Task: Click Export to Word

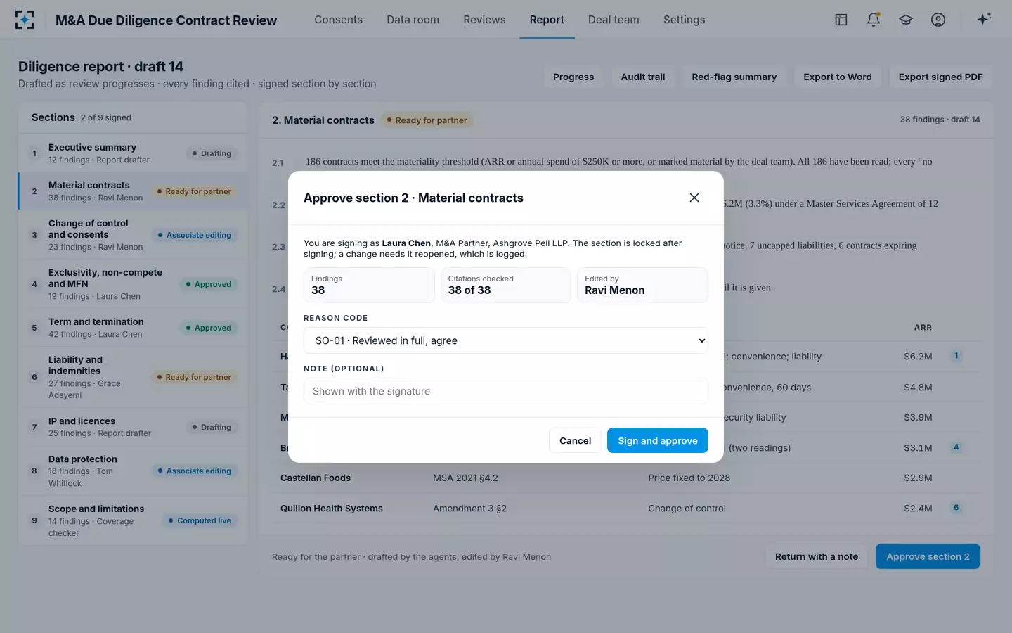Action: tap(838, 77)
